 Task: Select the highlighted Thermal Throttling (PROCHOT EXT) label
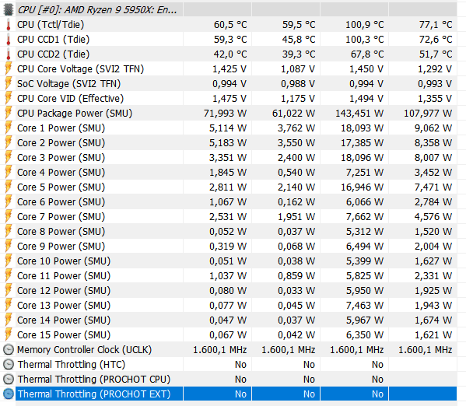(x=94, y=394)
